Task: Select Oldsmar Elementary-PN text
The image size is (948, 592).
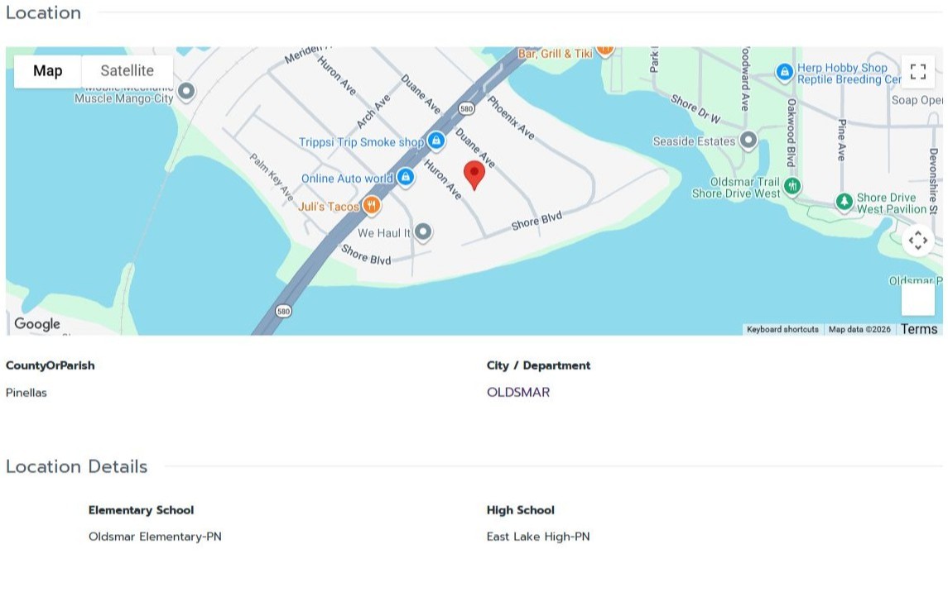Action: [155, 537]
